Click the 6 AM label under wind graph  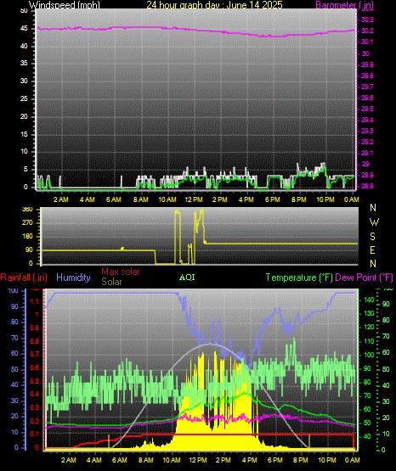click(114, 199)
